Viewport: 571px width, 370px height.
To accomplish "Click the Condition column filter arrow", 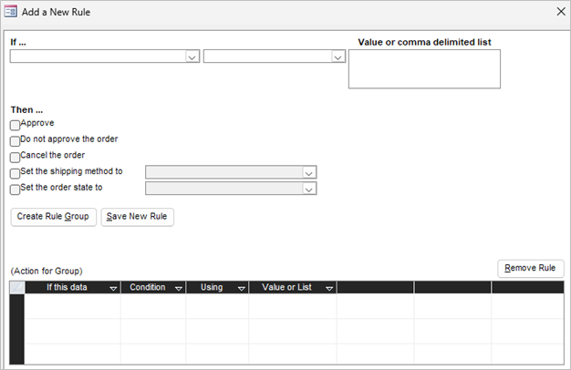I will (x=179, y=288).
